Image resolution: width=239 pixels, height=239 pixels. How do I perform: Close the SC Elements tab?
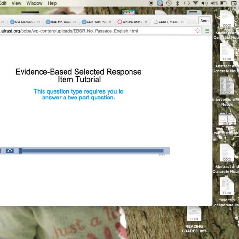[x=38, y=22]
